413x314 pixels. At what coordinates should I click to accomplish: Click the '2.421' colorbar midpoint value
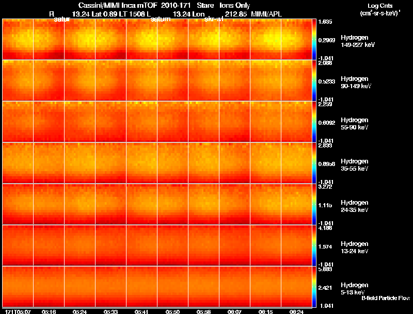pos(325,288)
